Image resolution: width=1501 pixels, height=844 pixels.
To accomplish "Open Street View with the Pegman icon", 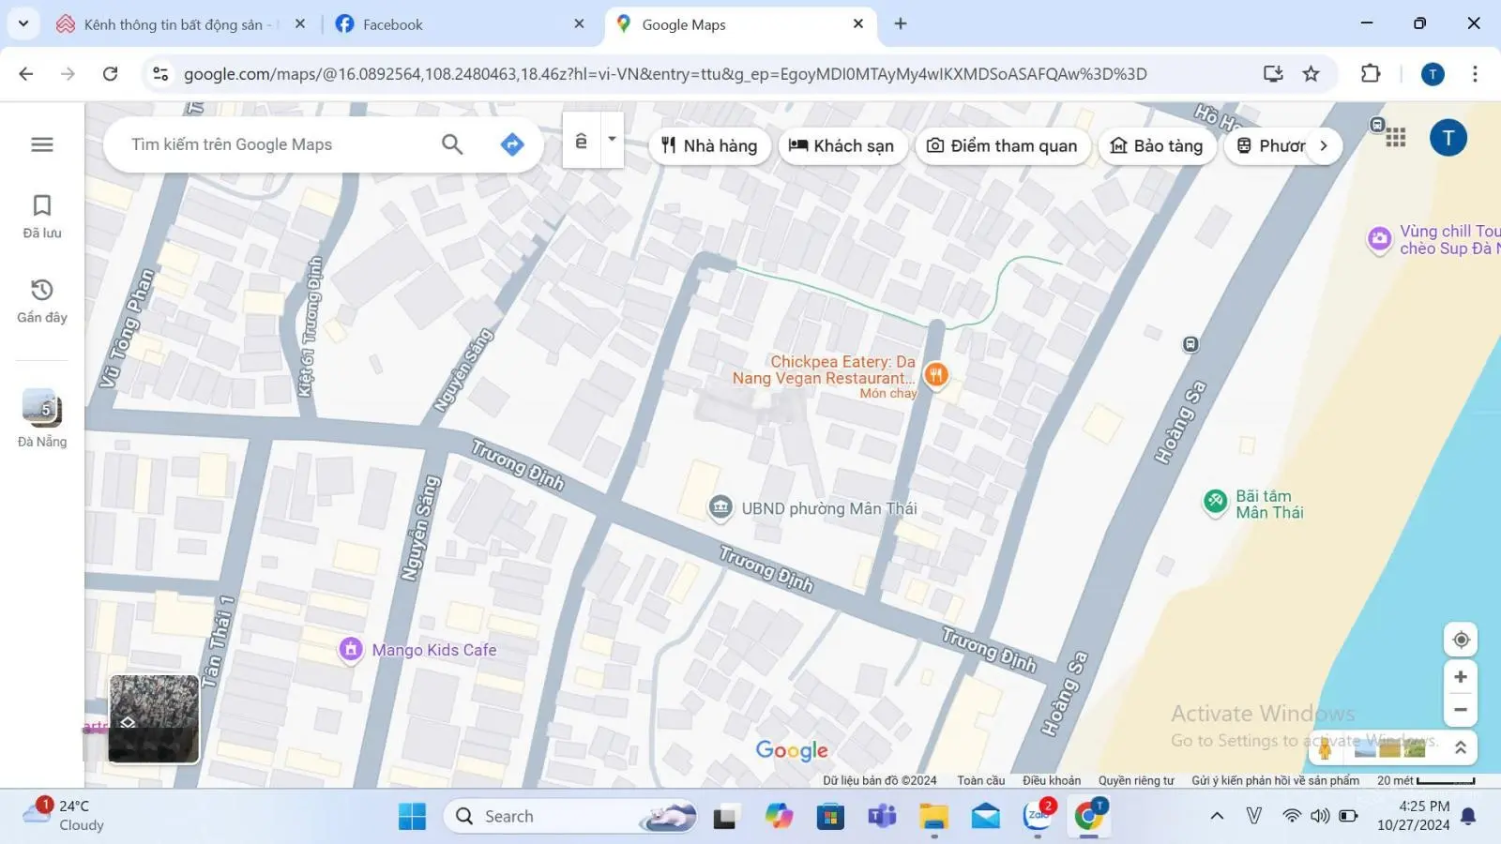I will pos(1325,747).
